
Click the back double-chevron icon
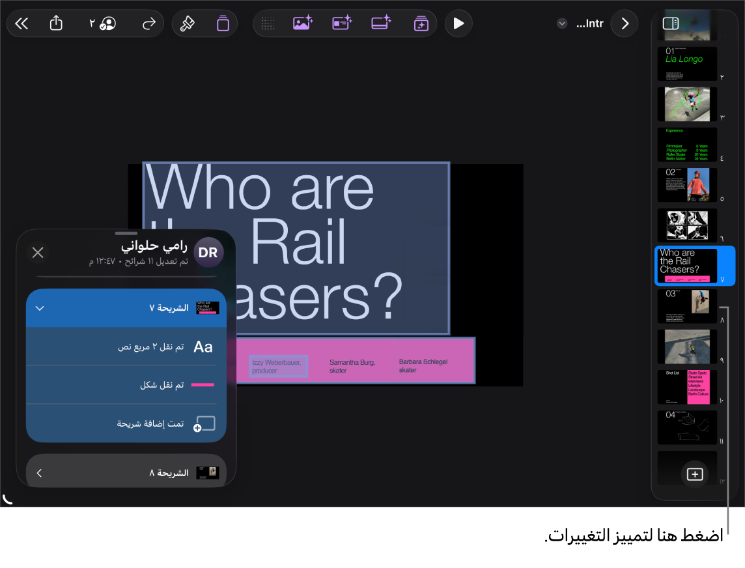pos(22,23)
